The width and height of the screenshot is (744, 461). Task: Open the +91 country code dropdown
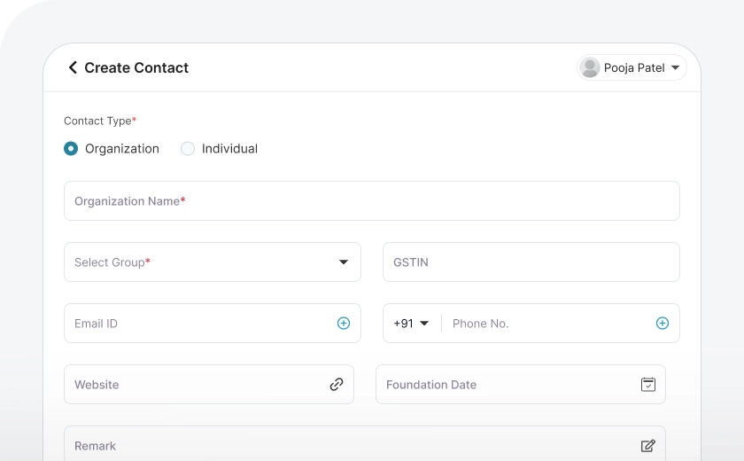[x=412, y=324]
